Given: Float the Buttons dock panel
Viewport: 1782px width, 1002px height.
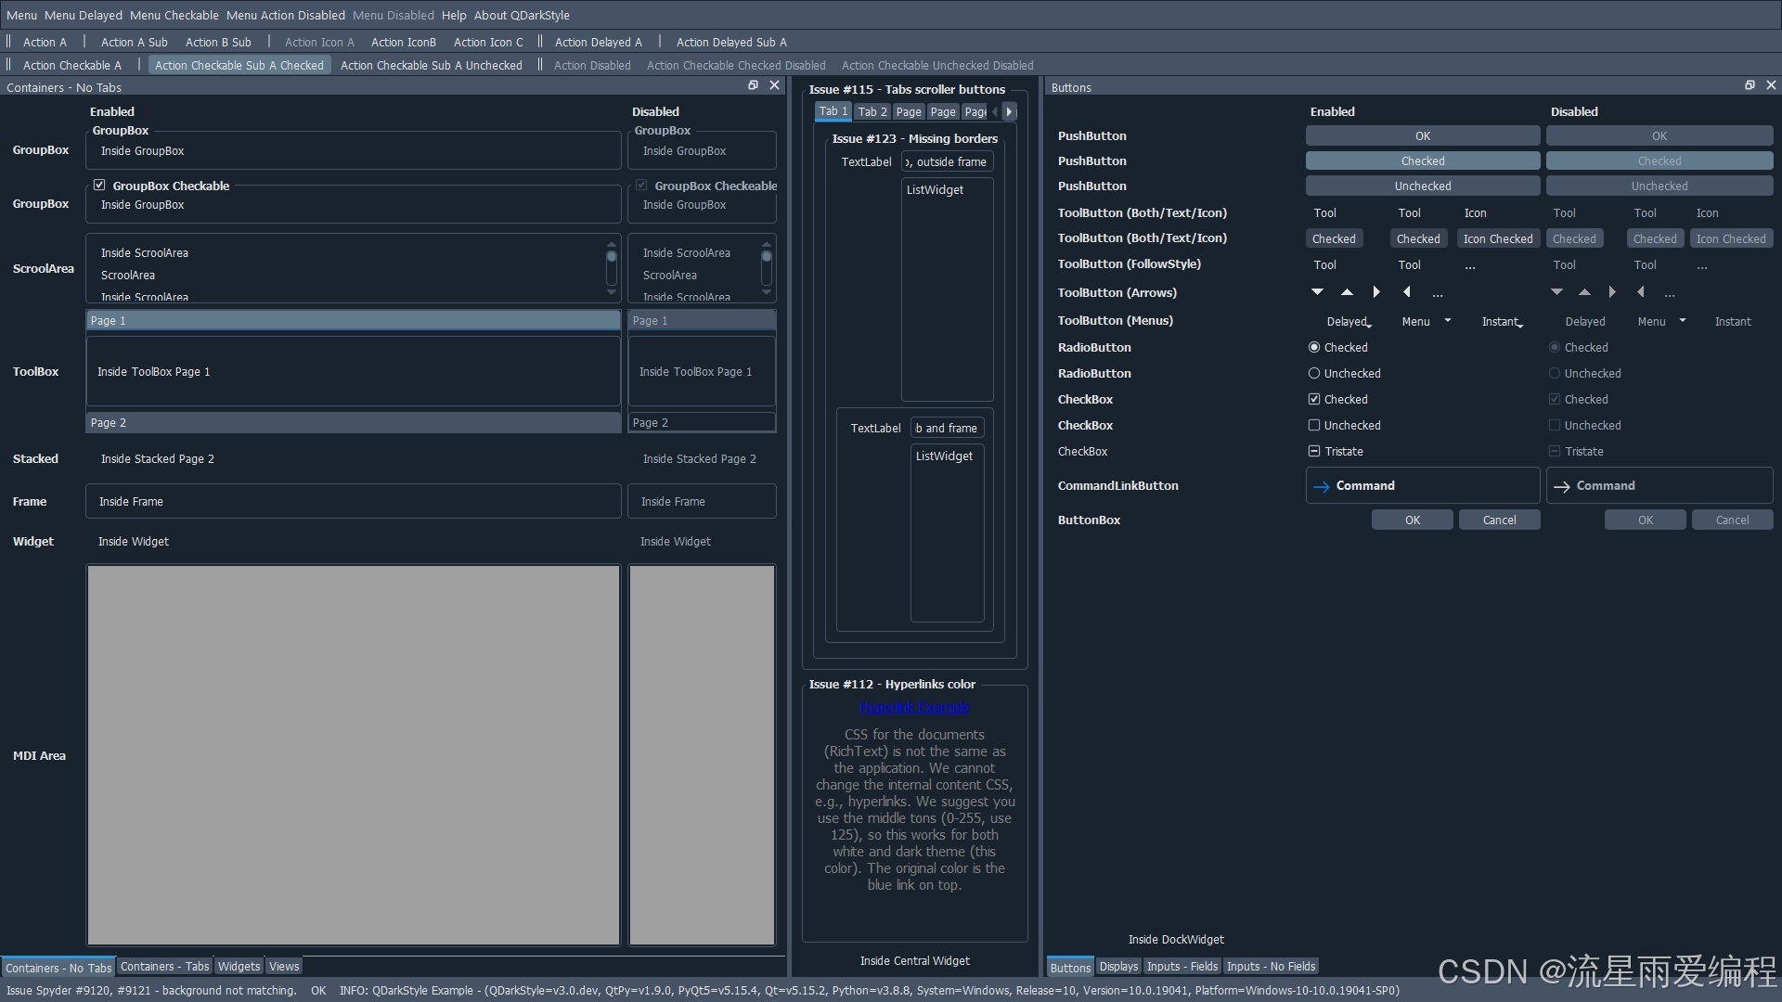Looking at the screenshot, I should [x=1750, y=85].
